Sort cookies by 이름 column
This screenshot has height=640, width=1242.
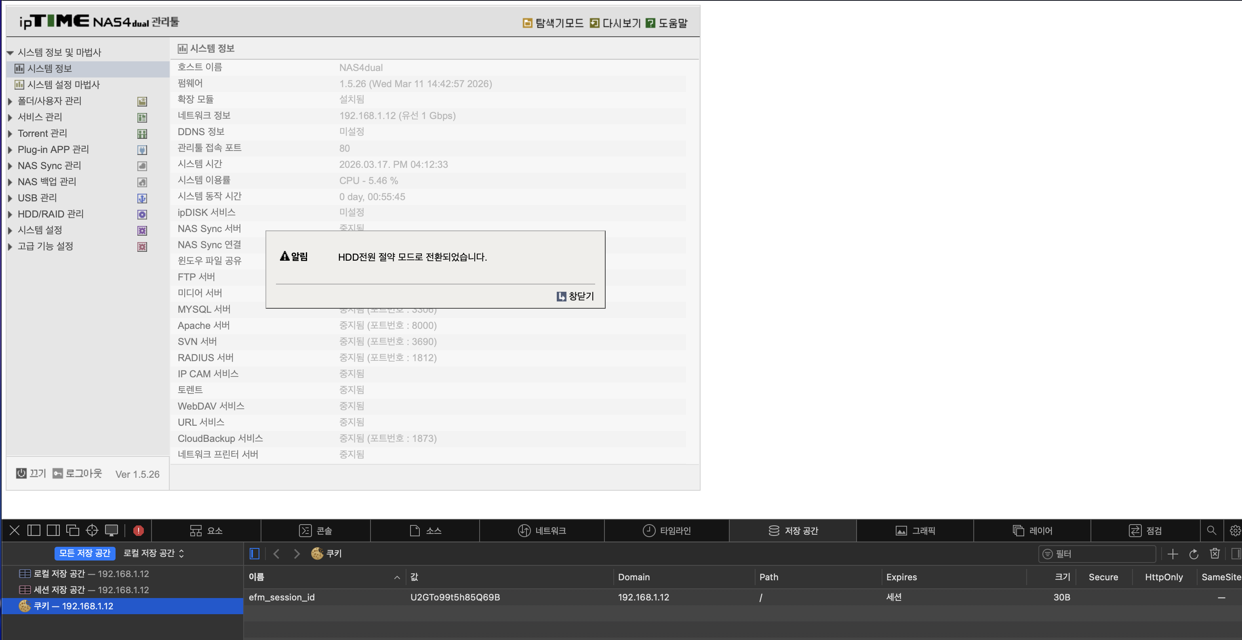324,577
